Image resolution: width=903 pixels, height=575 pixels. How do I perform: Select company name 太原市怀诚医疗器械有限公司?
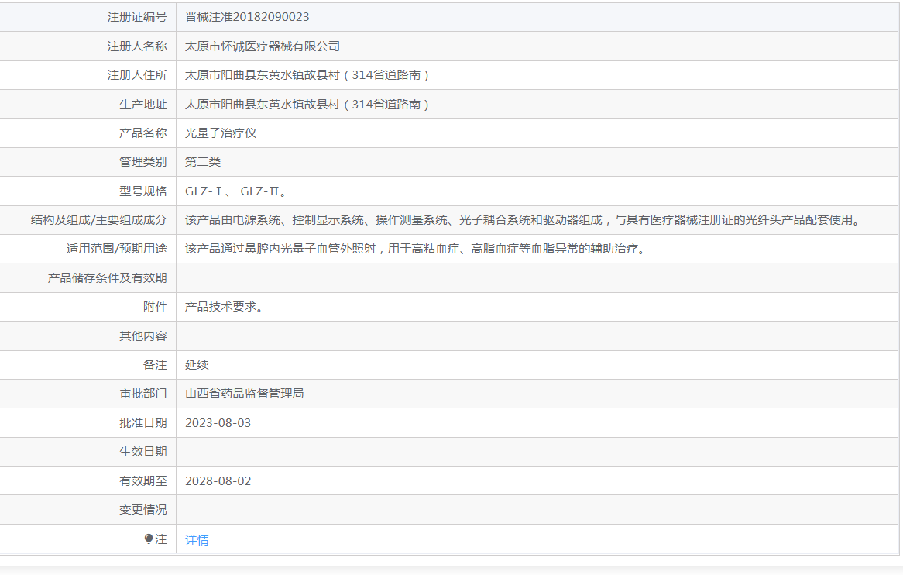pos(262,46)
